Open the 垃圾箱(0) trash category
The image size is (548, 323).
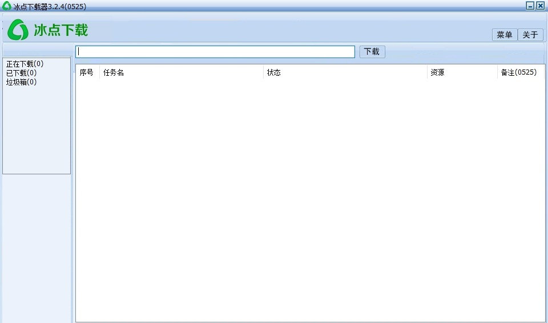(21, 82)
